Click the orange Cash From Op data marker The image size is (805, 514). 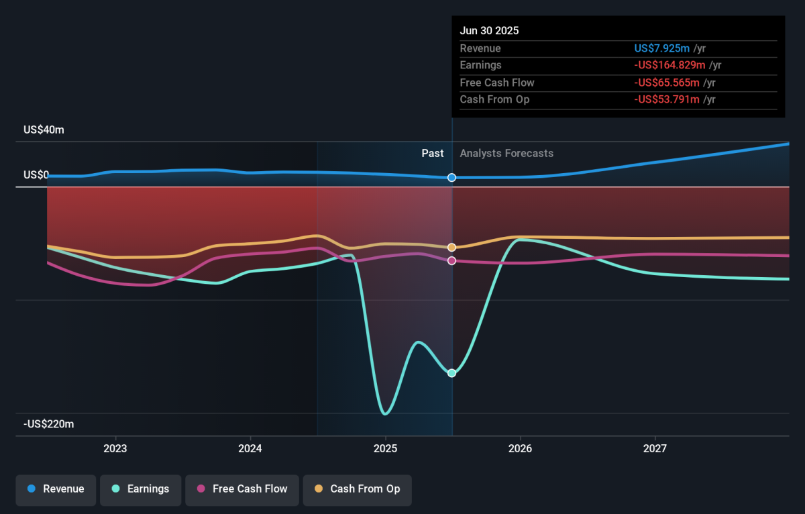452,248
